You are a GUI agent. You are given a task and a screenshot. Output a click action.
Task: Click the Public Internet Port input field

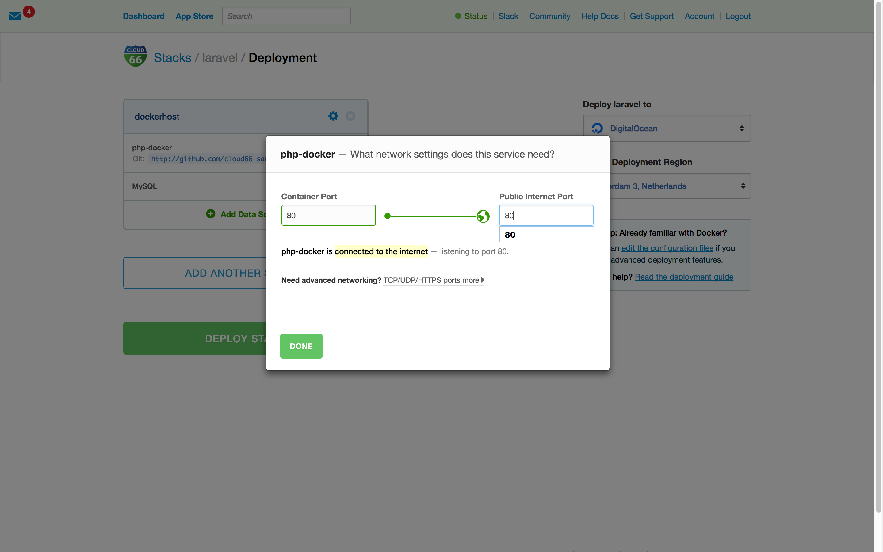546,215
